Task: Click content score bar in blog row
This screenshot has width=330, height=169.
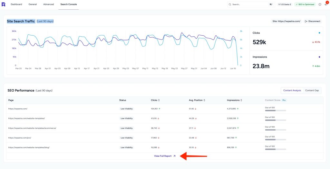Action: [276, 149]
